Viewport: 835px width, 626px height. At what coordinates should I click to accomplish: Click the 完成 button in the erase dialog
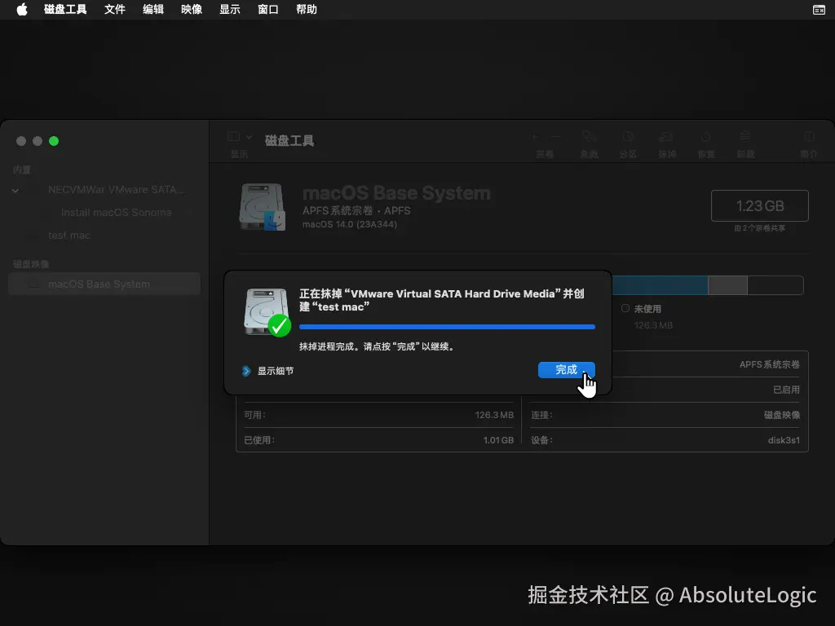pos(566,370)
